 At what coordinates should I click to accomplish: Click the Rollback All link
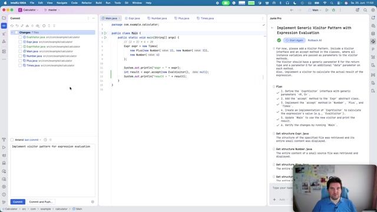pyautogui.click(x=315, y=41)
